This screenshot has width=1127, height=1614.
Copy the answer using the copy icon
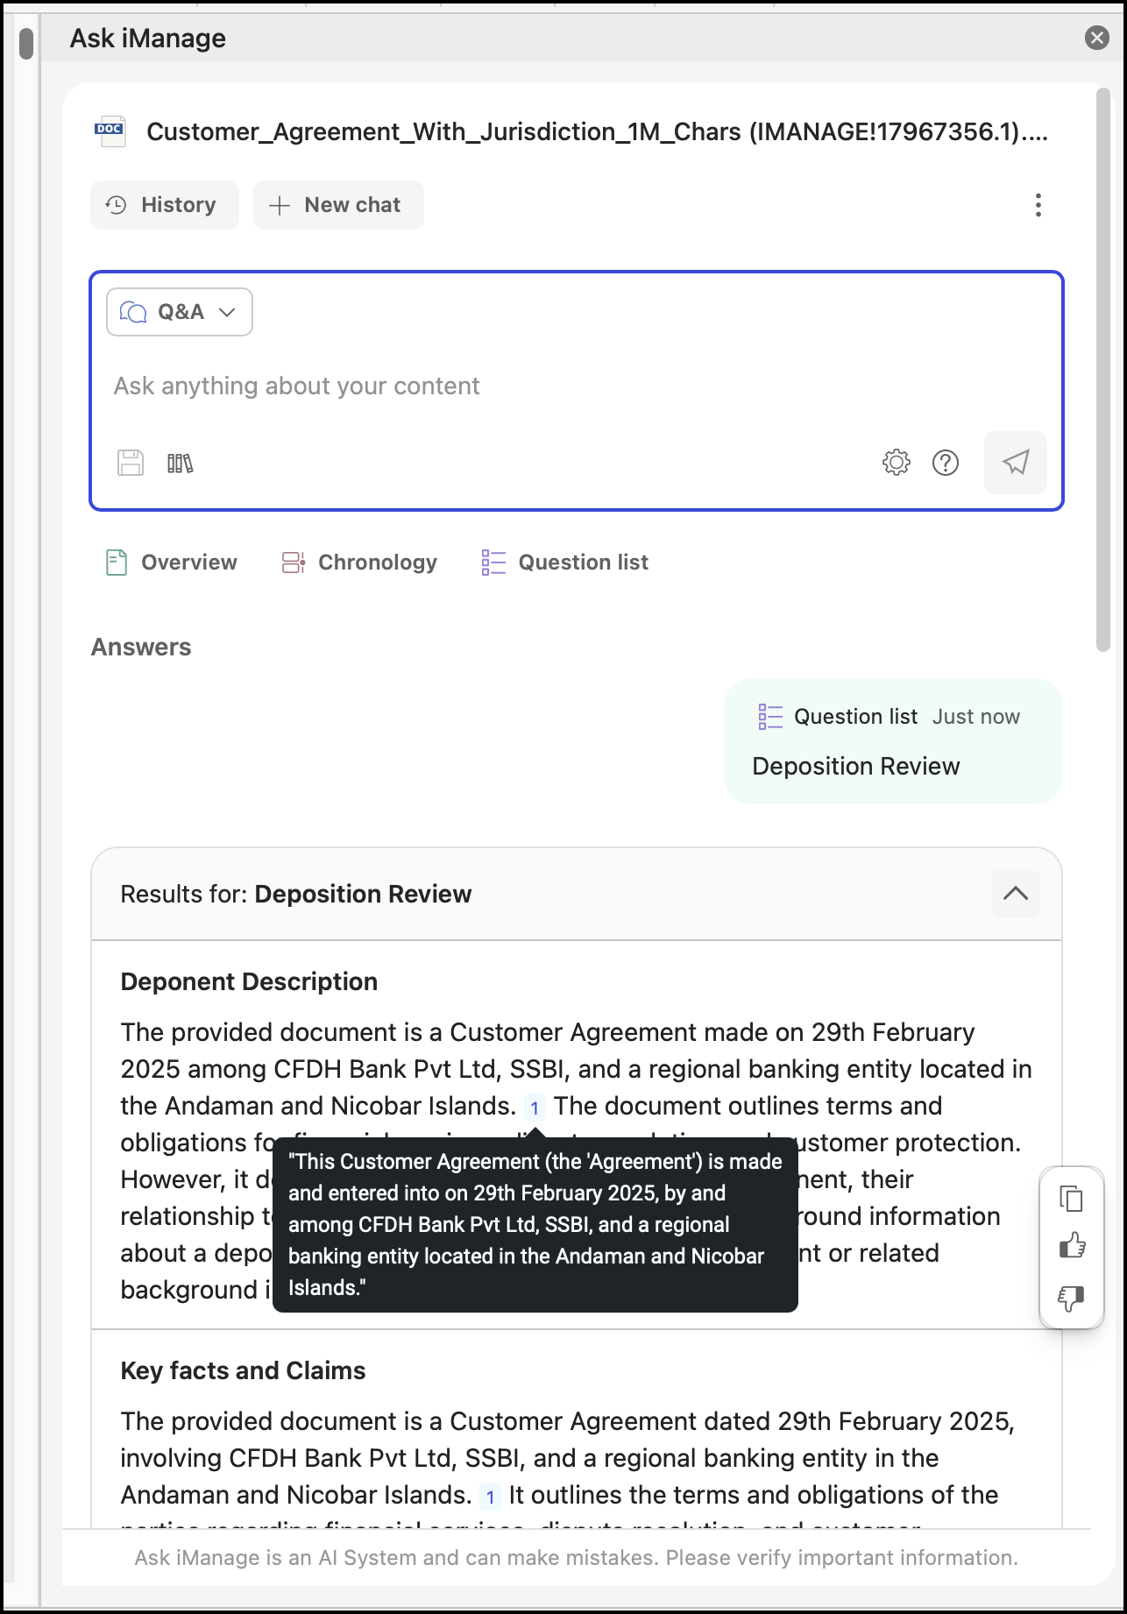pyautogui.click(x=1071, y=1199)
